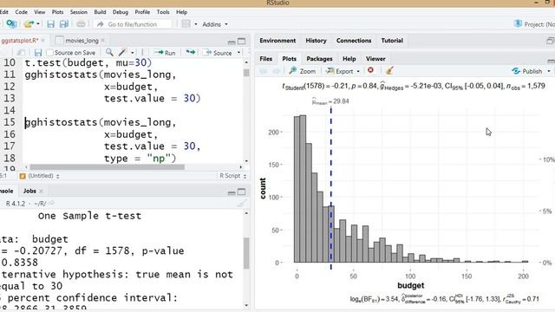Open the Tools menu
The height and width of the screenshot is (312, 555).
tap(163, 12)
